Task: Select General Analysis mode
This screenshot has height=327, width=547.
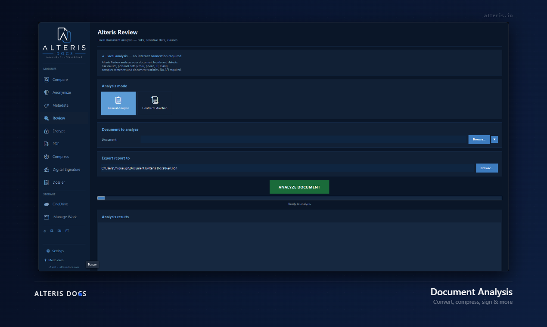Action: point(118,103)
